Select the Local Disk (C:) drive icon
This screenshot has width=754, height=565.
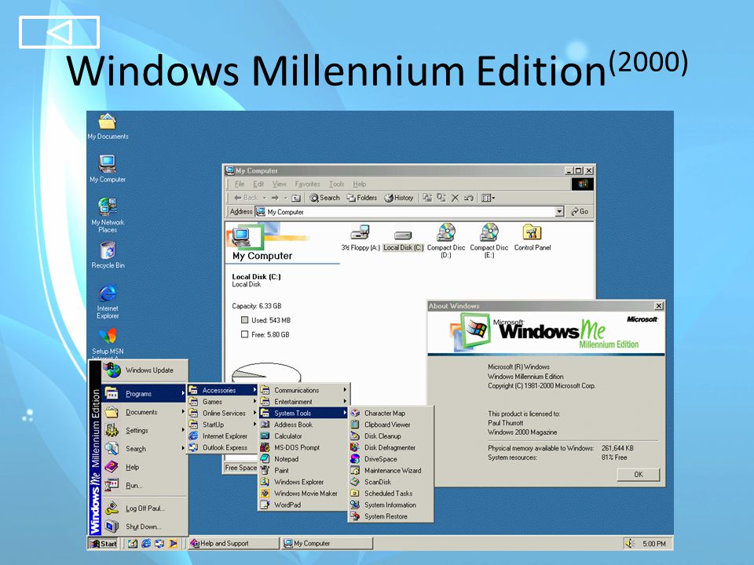pyautogui.click(x=403, y=239)
